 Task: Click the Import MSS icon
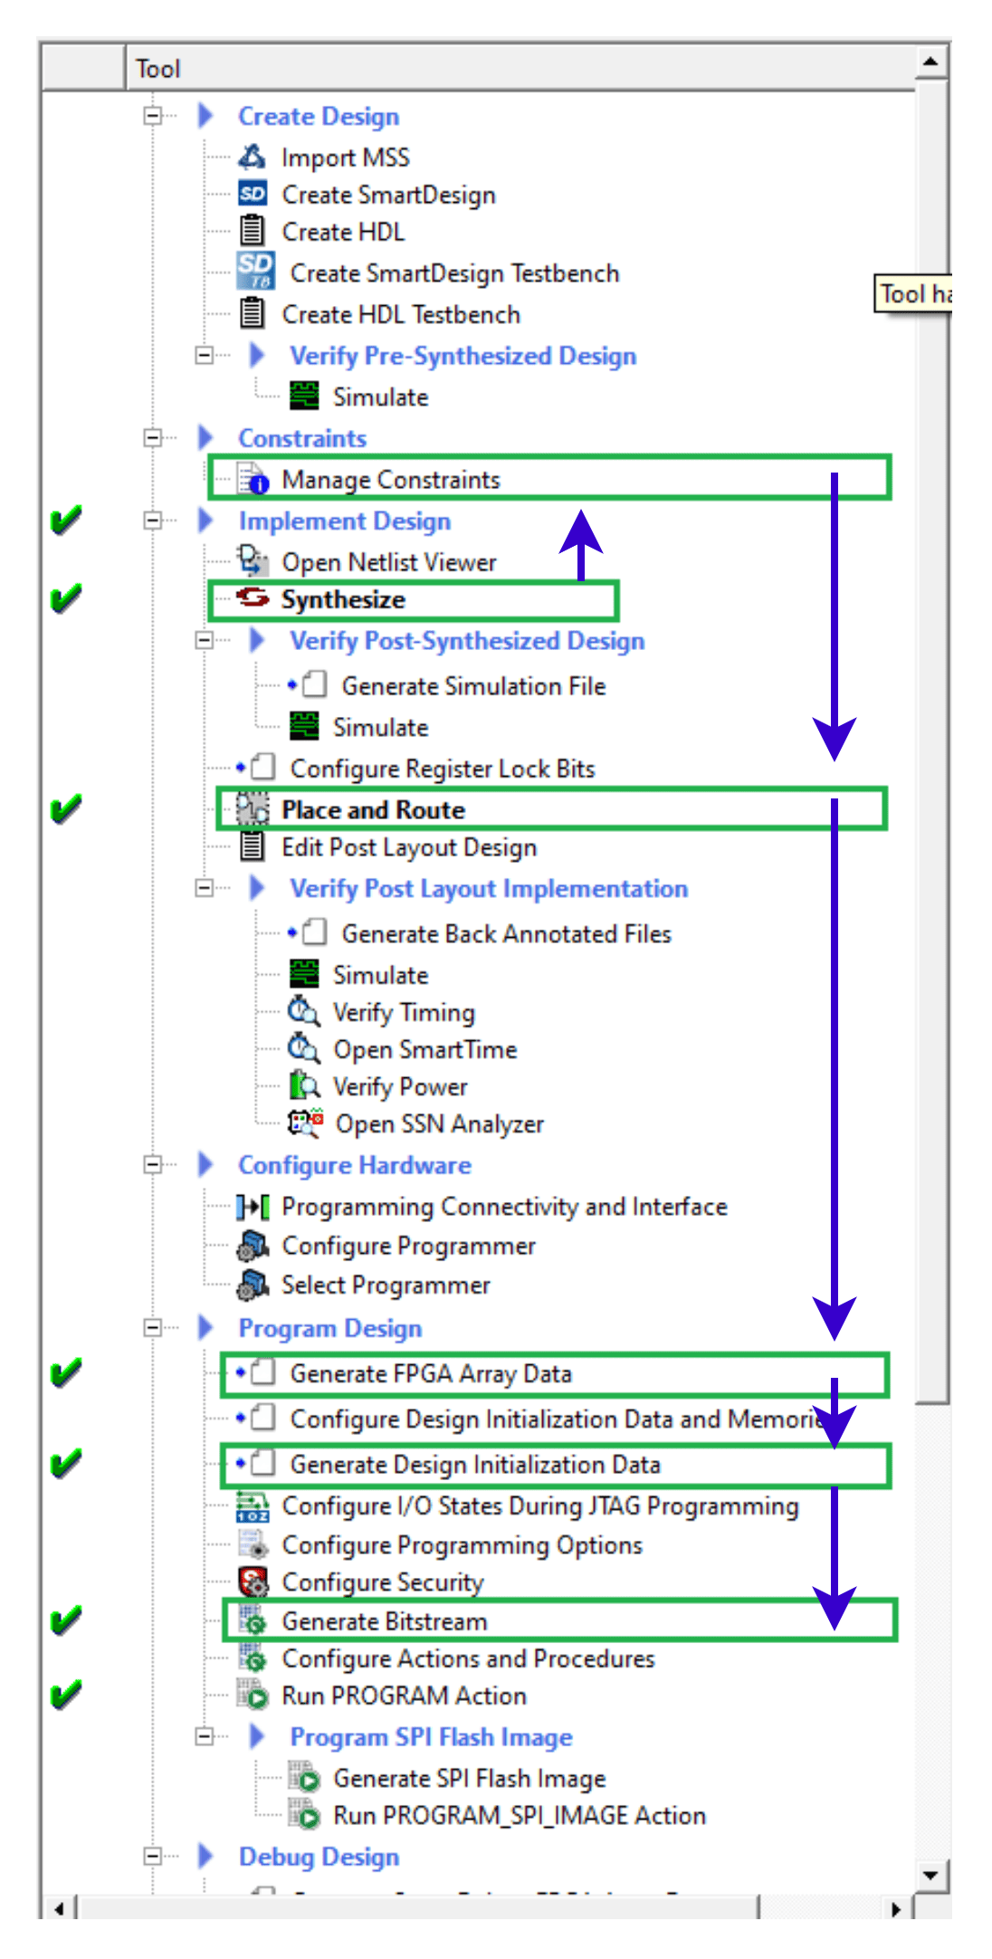point(252,157)
